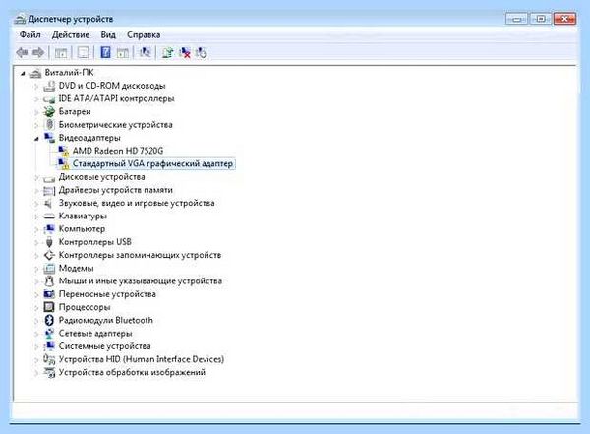Image resolution: width=590 pixels, height=434 pixels.
Task: Click the network icon beside Сетевые адаптеры
Action: pos(49,333)
